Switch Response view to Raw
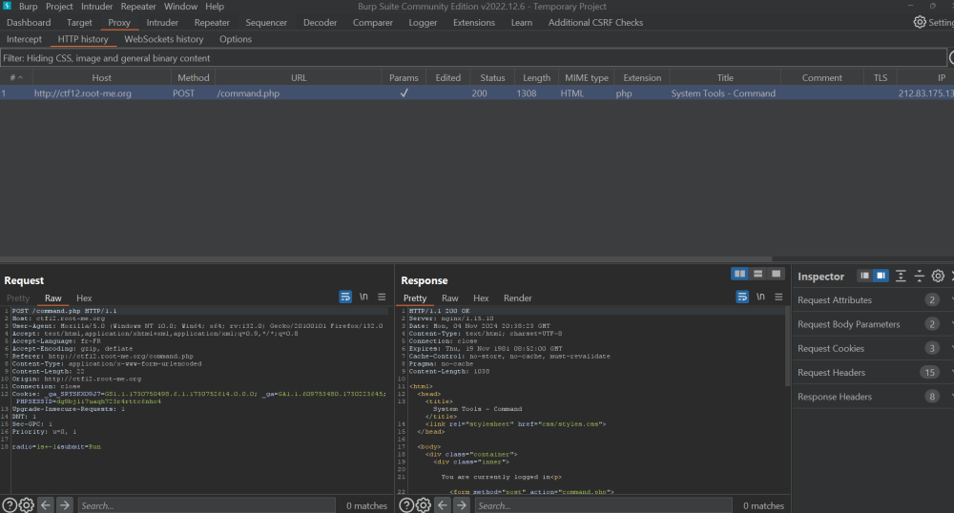This screenshot has height=513, width=954. coord(449,298)
